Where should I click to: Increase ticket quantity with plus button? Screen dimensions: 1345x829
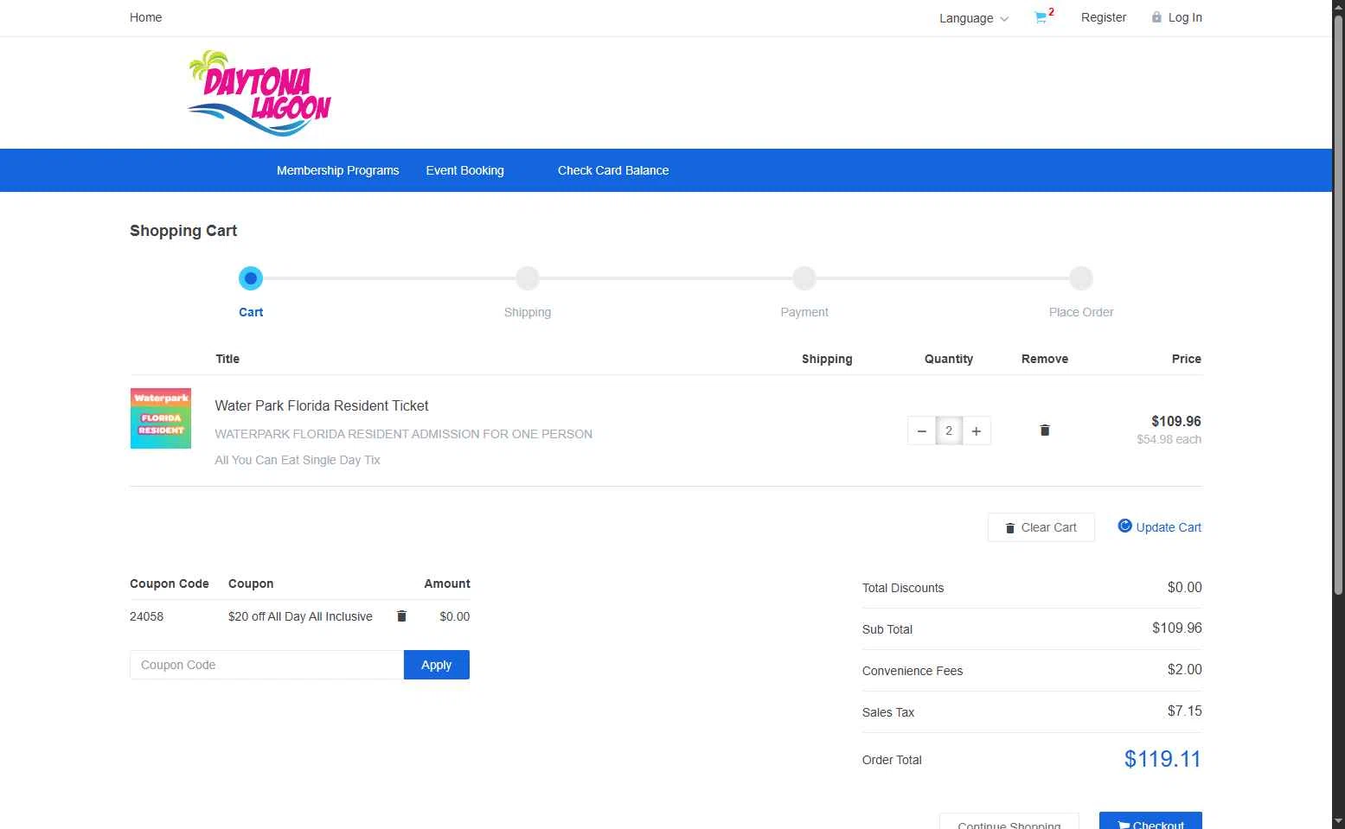(977, 430)
